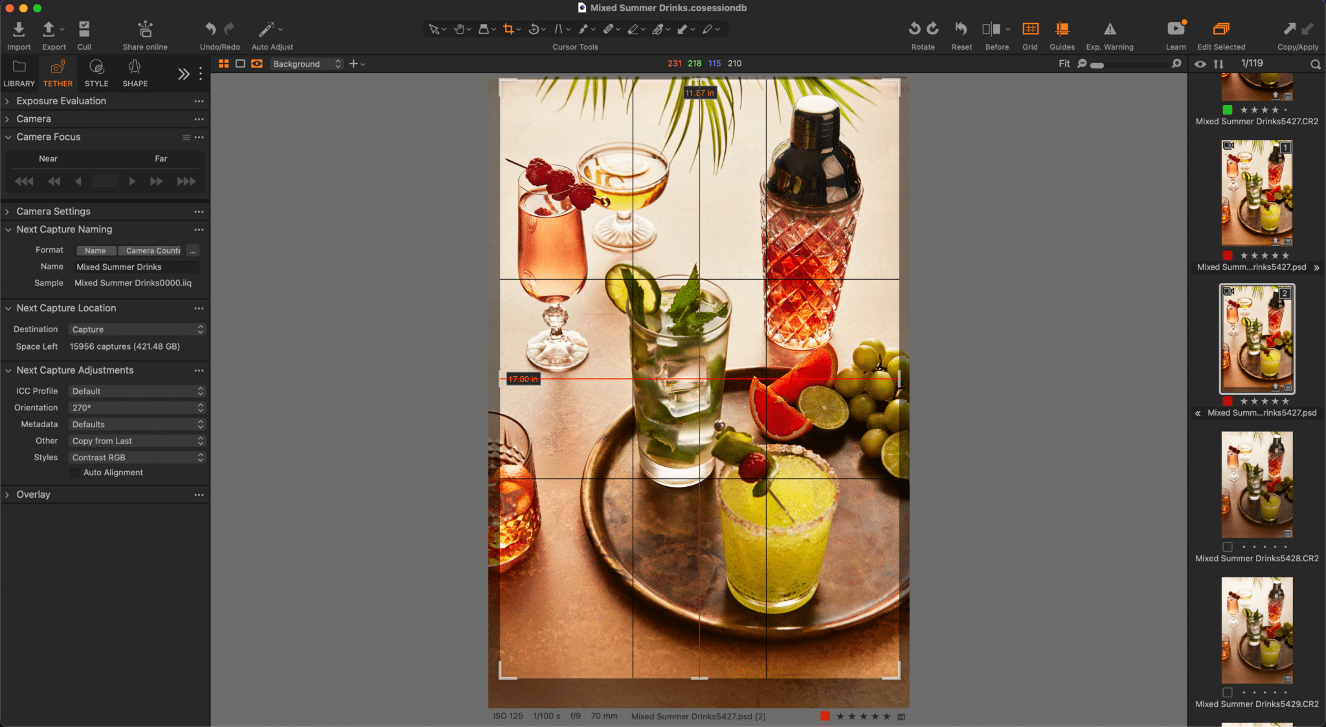1326x727 pixels.
Task: Click the Share online icon
Action: pyautogui.click(x=145, y=29)
